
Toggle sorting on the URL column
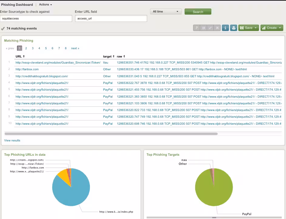pyautogui.click(x=20, y=56)
